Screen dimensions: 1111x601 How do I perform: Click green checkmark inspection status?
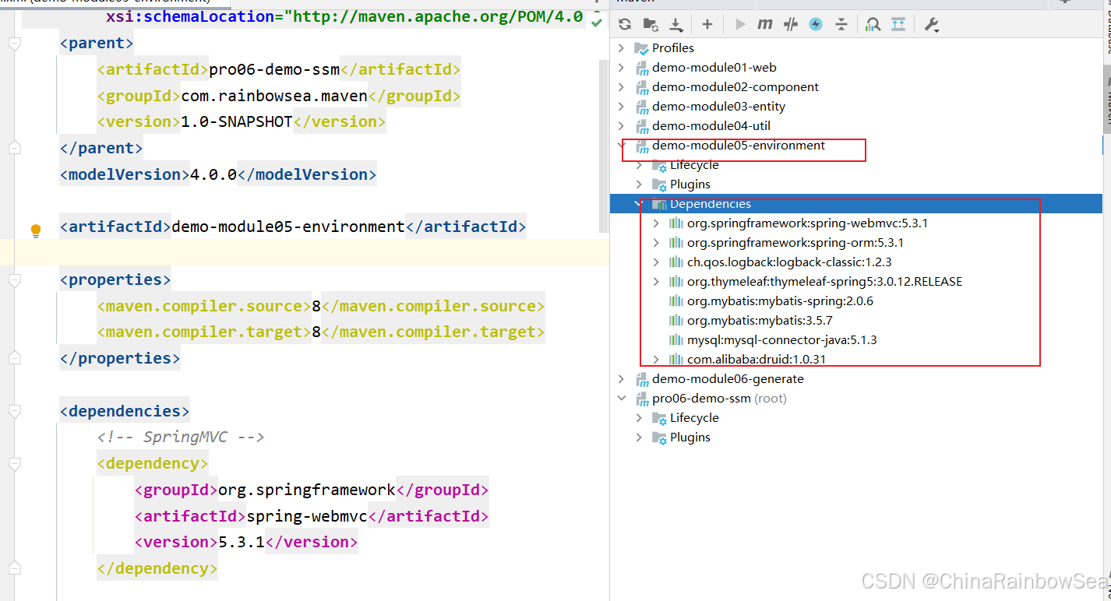pos(596,22)
